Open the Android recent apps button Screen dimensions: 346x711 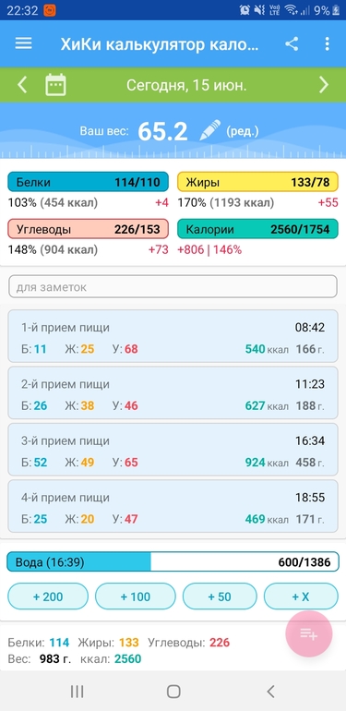(77, 691)
